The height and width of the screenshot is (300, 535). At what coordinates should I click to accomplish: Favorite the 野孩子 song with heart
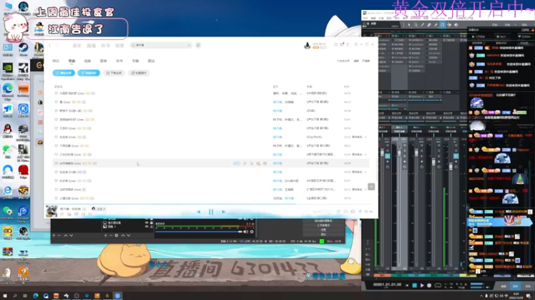pyautogui.click(x=56, y=111)
